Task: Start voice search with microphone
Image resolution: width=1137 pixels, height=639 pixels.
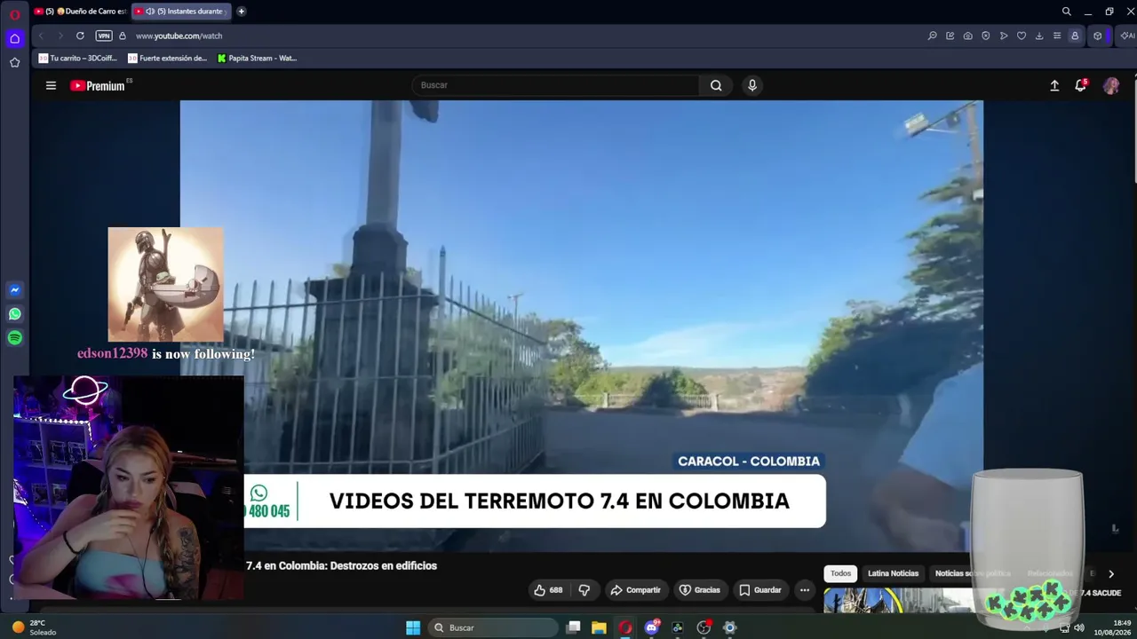Action: [x=752, y=85]
